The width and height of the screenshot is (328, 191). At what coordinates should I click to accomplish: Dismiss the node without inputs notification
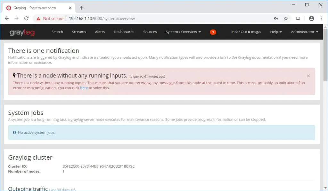click(x=308, y=76)
